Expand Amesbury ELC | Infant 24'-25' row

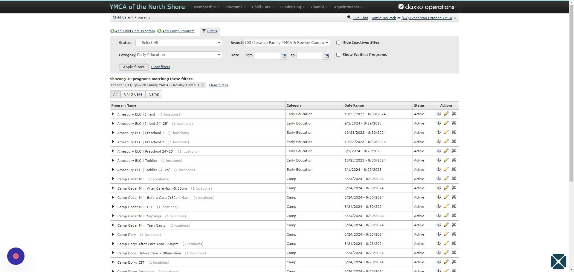click(113, 123)
